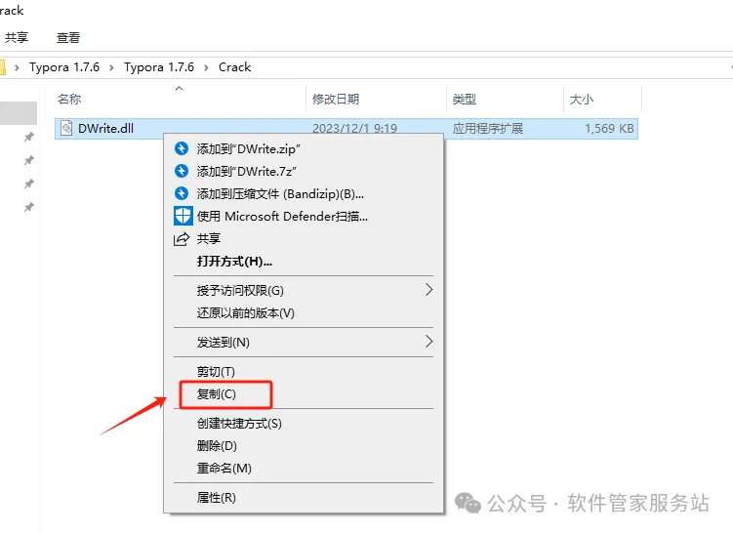
Task: Select 还原以前的版本(V)
Action: click(304, 312)
